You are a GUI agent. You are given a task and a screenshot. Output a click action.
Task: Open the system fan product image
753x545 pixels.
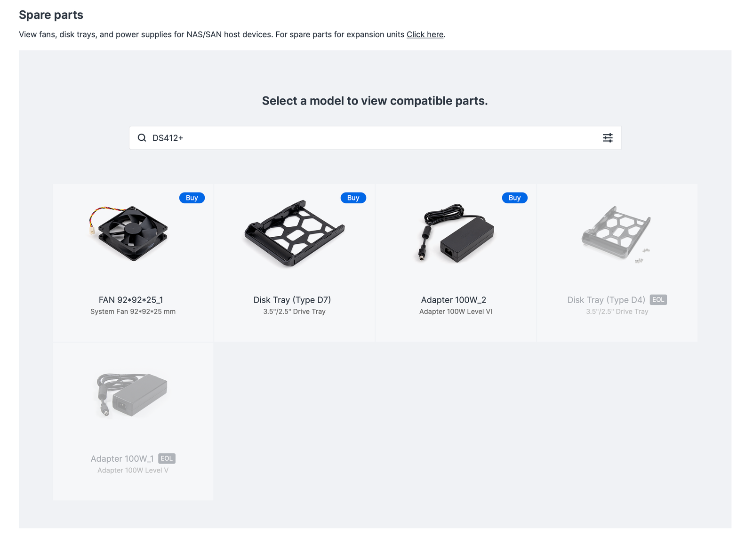tap(129, 233)
